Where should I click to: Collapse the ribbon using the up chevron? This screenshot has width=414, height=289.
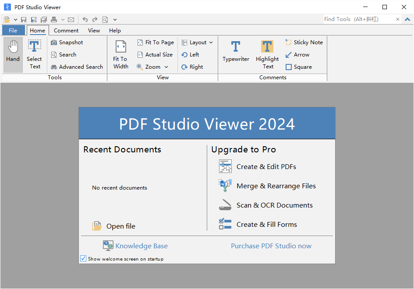click(x=407, y=19)
